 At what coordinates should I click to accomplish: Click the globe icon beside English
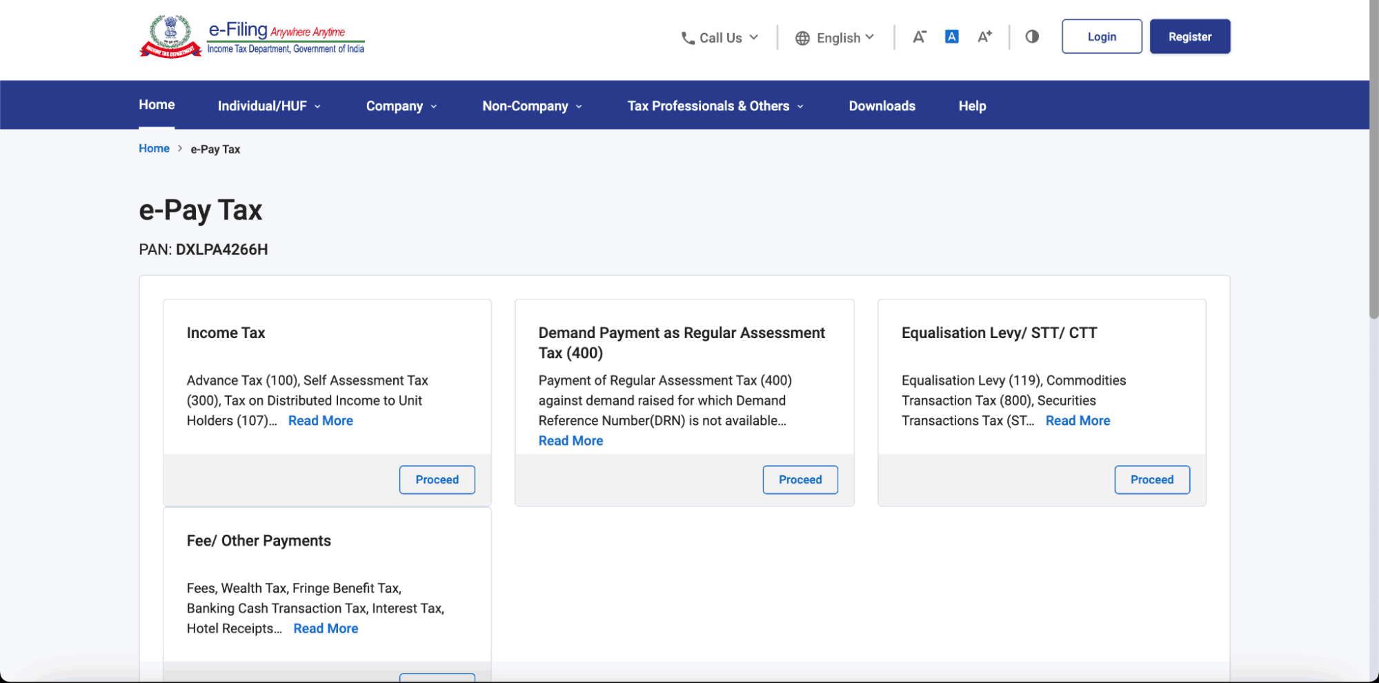pyautogui.click(x=802, y=38)
